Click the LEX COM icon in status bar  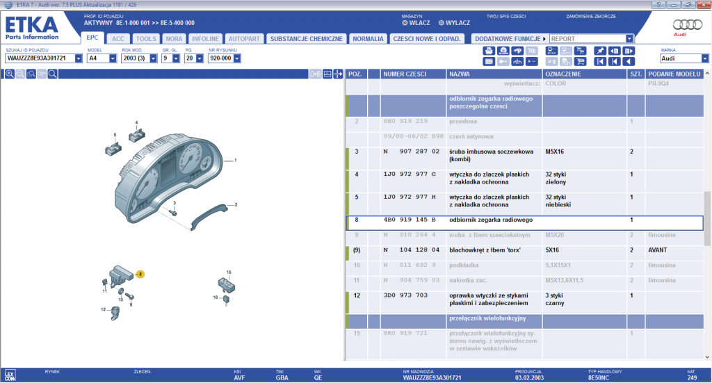[10, 375]
